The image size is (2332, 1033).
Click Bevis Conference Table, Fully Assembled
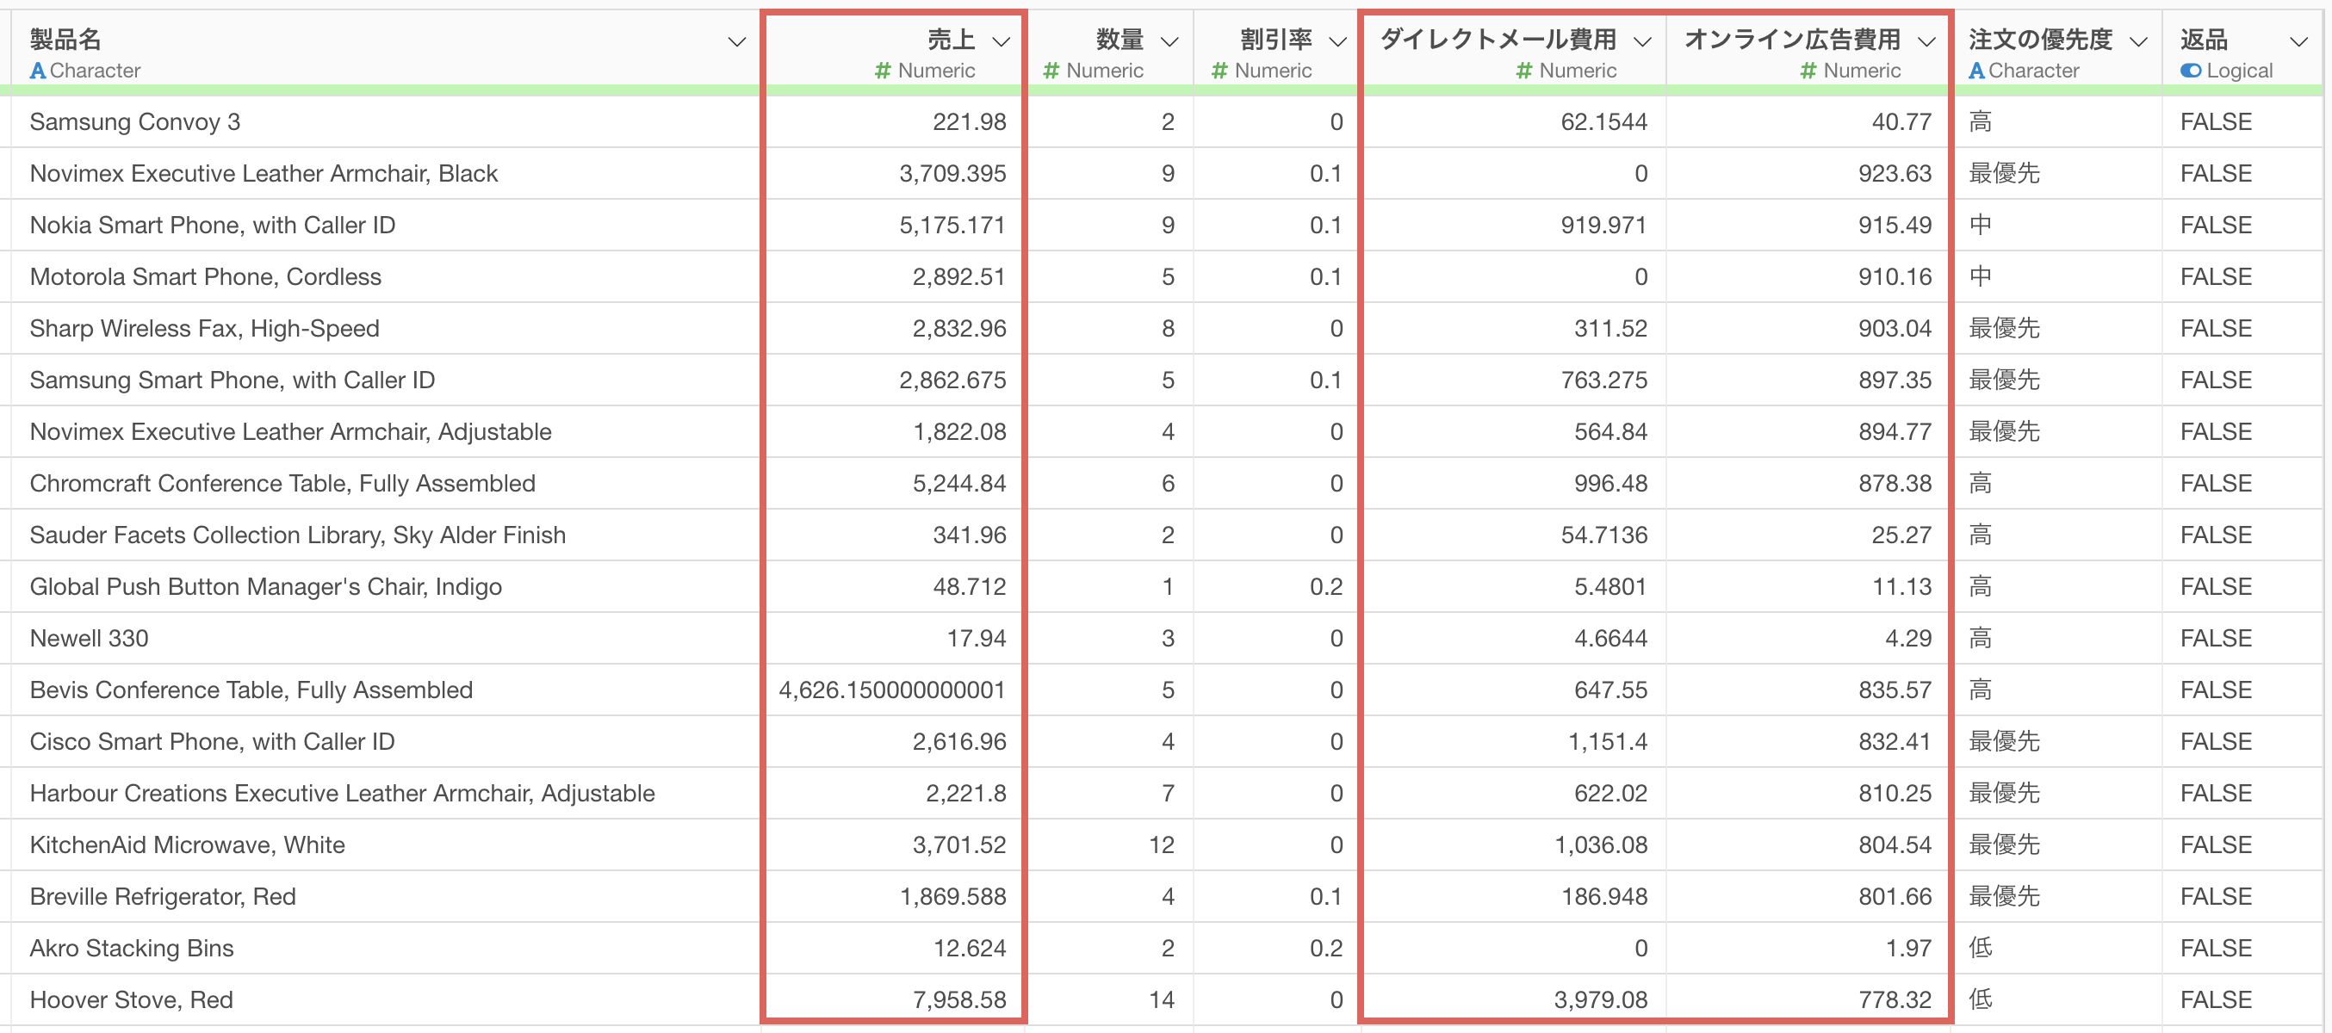point(251,690)
